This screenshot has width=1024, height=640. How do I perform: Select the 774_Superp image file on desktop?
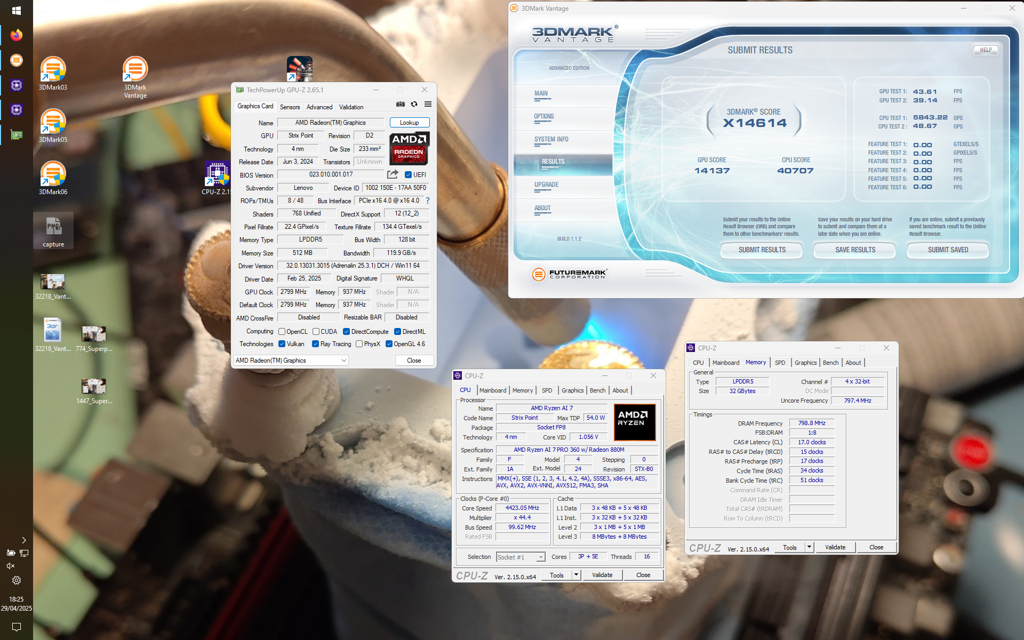pyautogui.click(x=94, y=338)
